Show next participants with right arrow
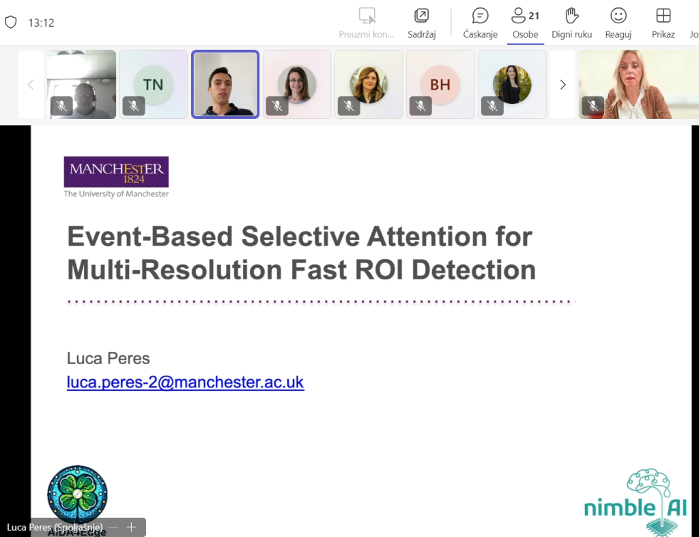 [562, 85]
